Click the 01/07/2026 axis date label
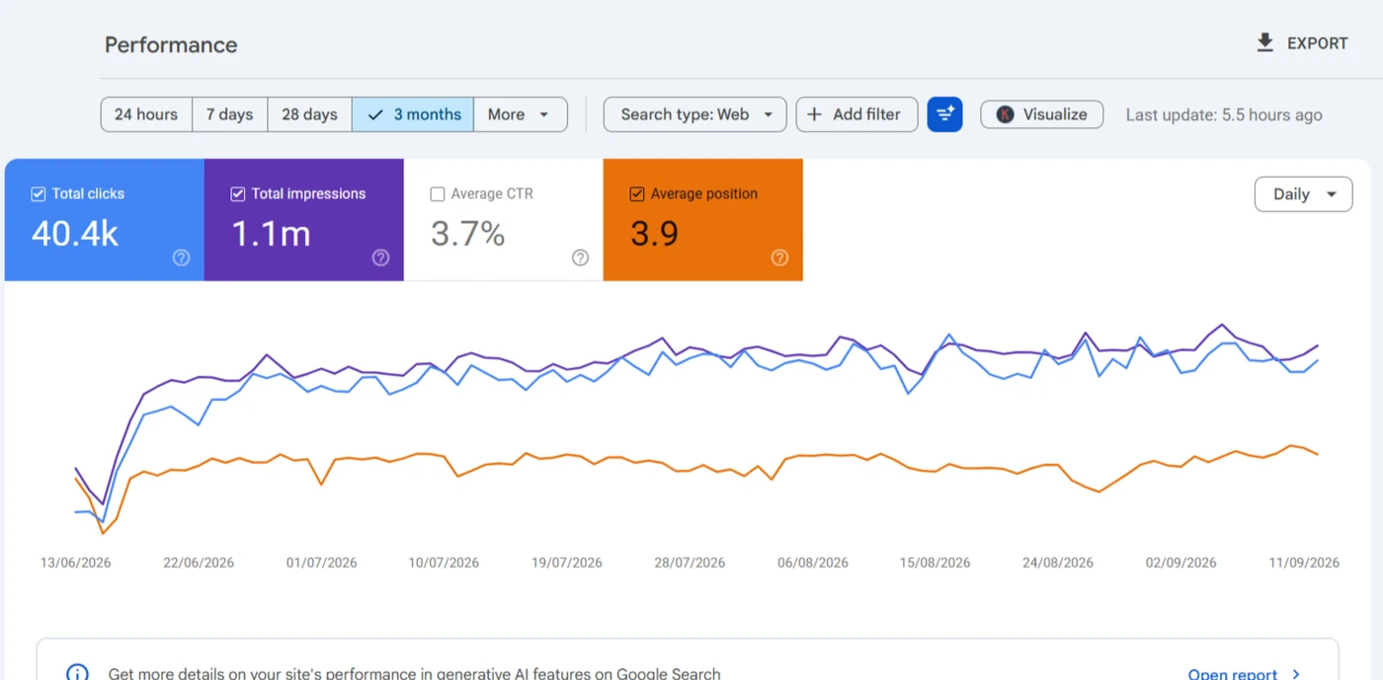Image resolution: width=1383 pixels, height=680 pixels. point(322,563)
